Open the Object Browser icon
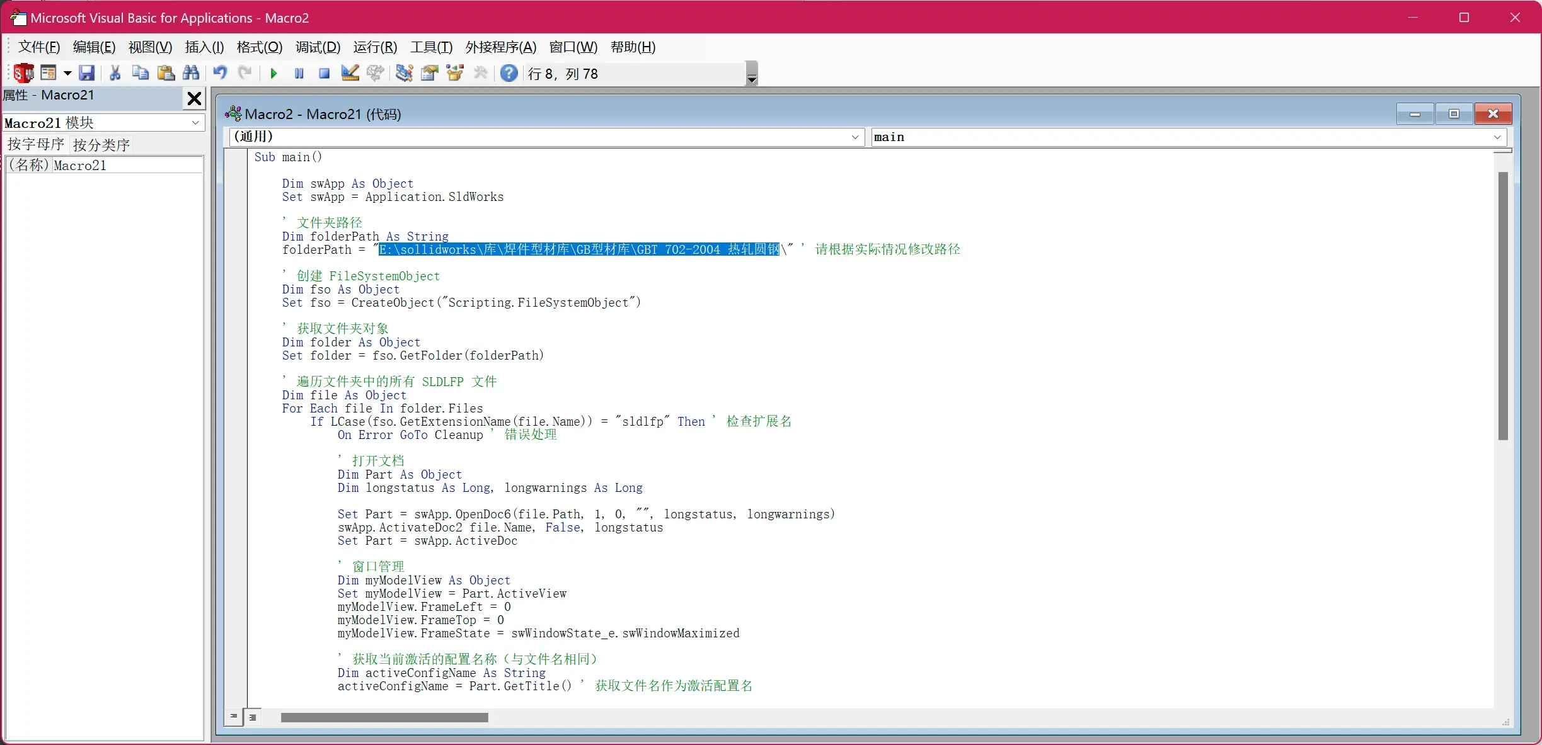The width and height of the screenshot is (1542, 745). click(454, 73)
